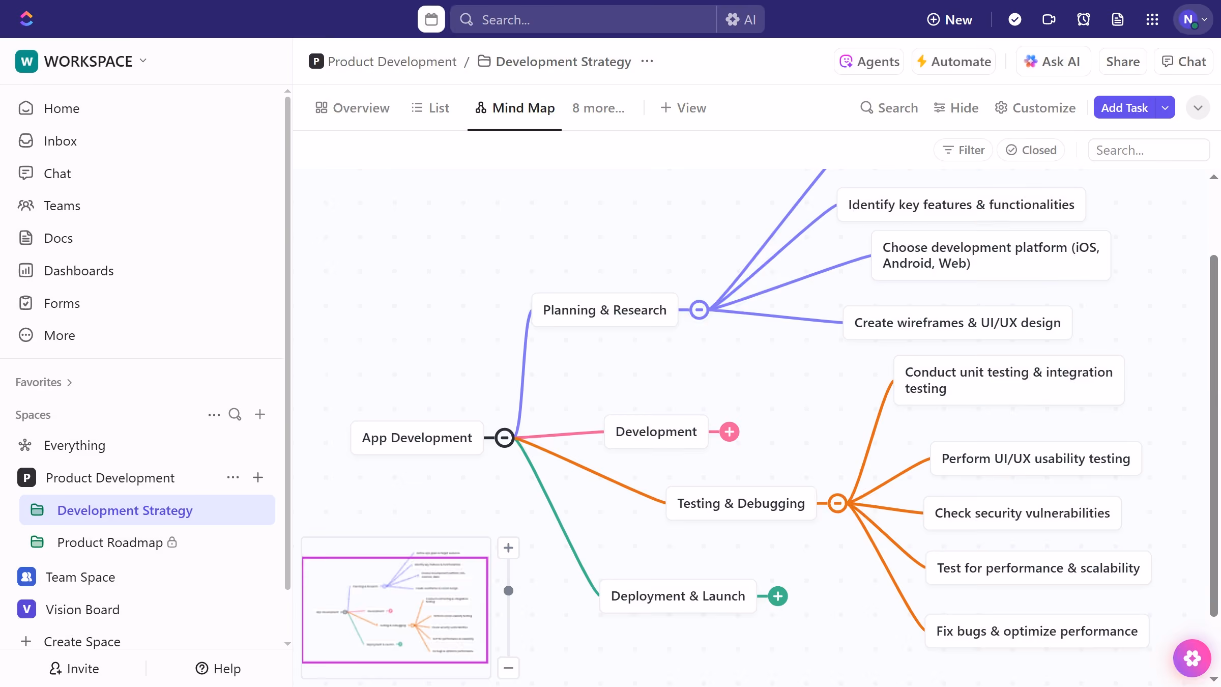Screen dimensions: 1221x687
Task: Open Product Roadmap folder
Action: [x=110, y=542]
